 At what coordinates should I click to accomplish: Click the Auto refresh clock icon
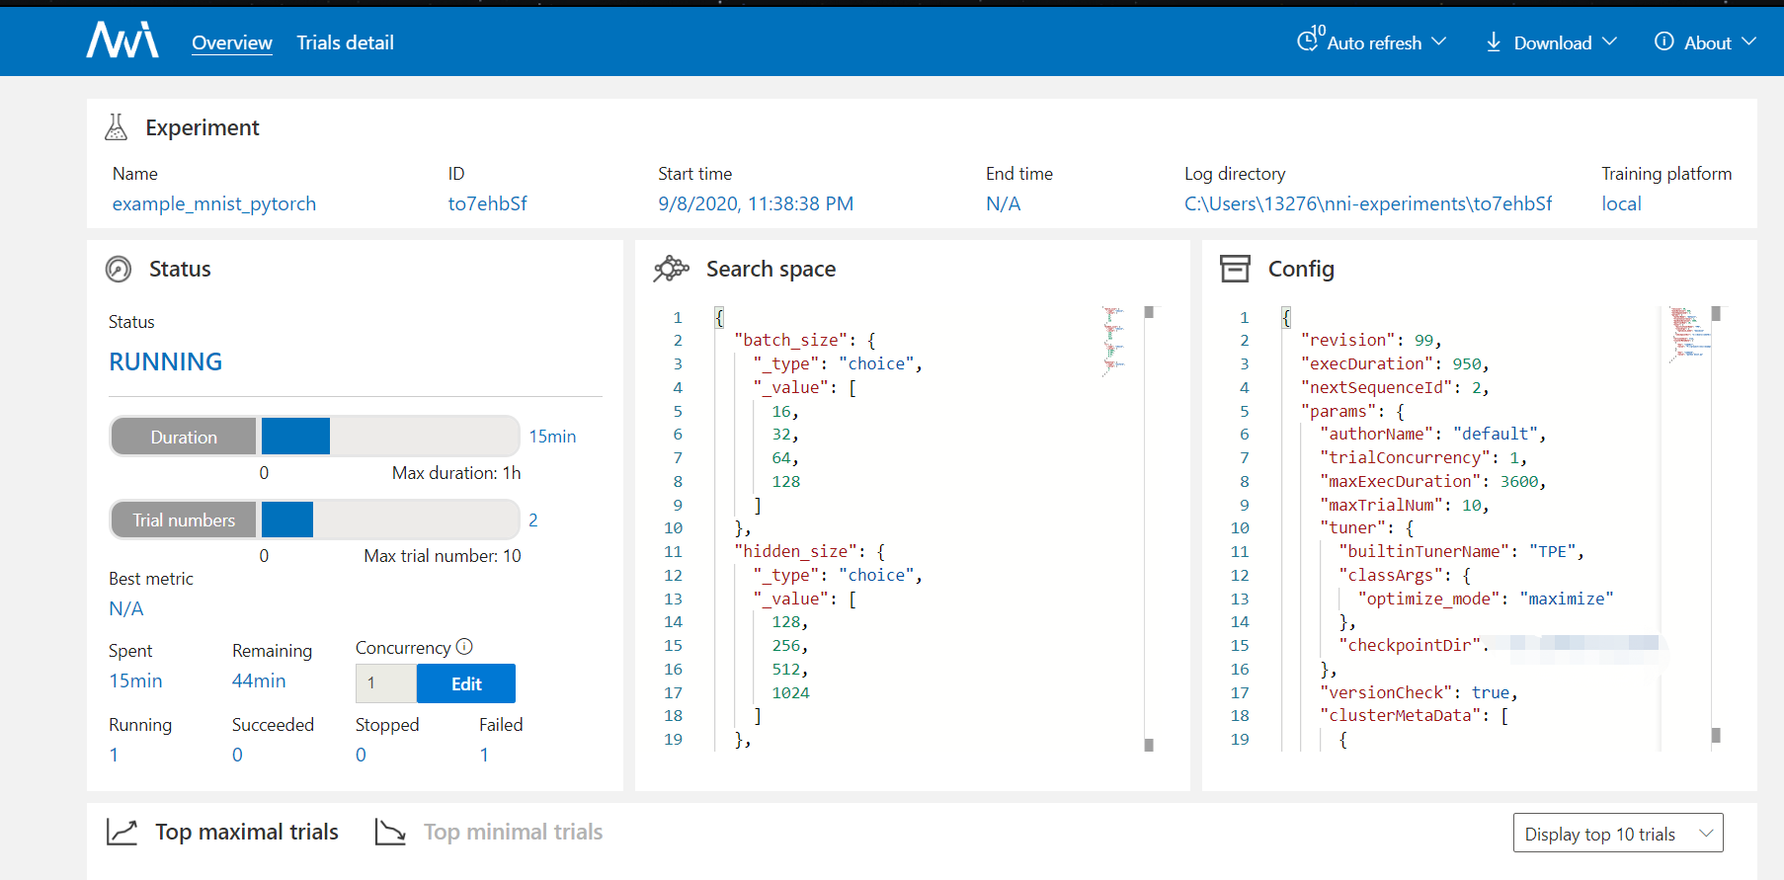tap(1309, 40)
